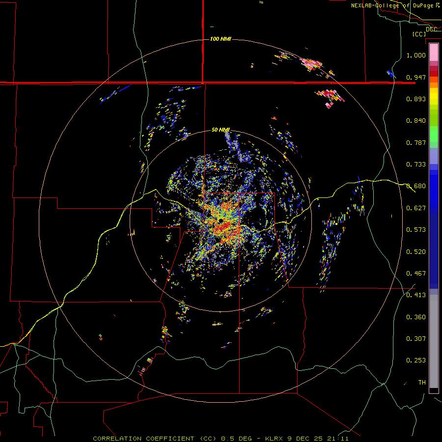Click the 21:11 timestamp
The height and width of the screenshot is (442, 442).
click(338, 439)
